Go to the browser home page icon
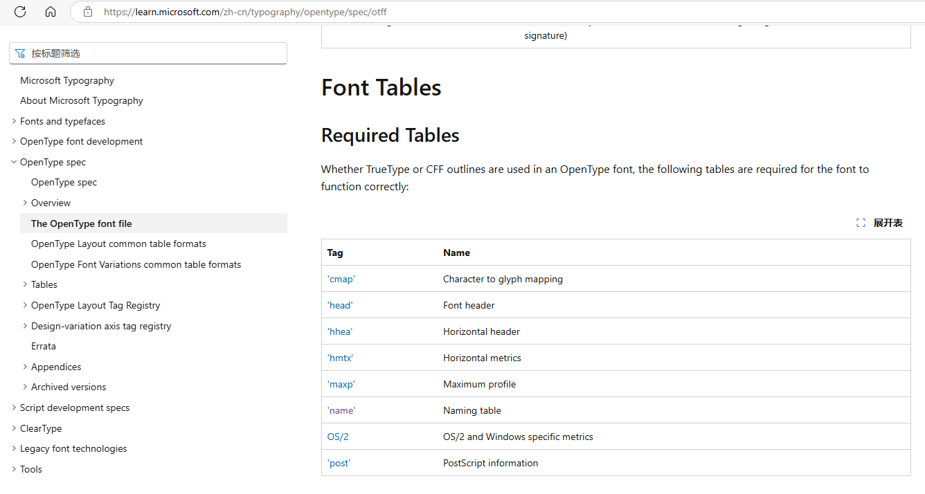 click(51, 11)
